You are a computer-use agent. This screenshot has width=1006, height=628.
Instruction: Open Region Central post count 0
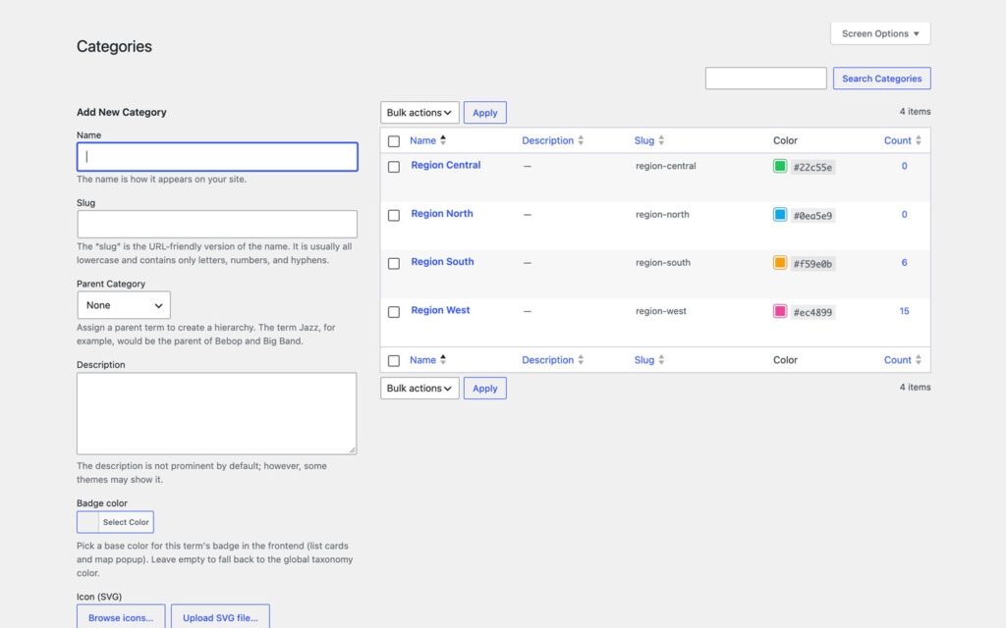905,166
